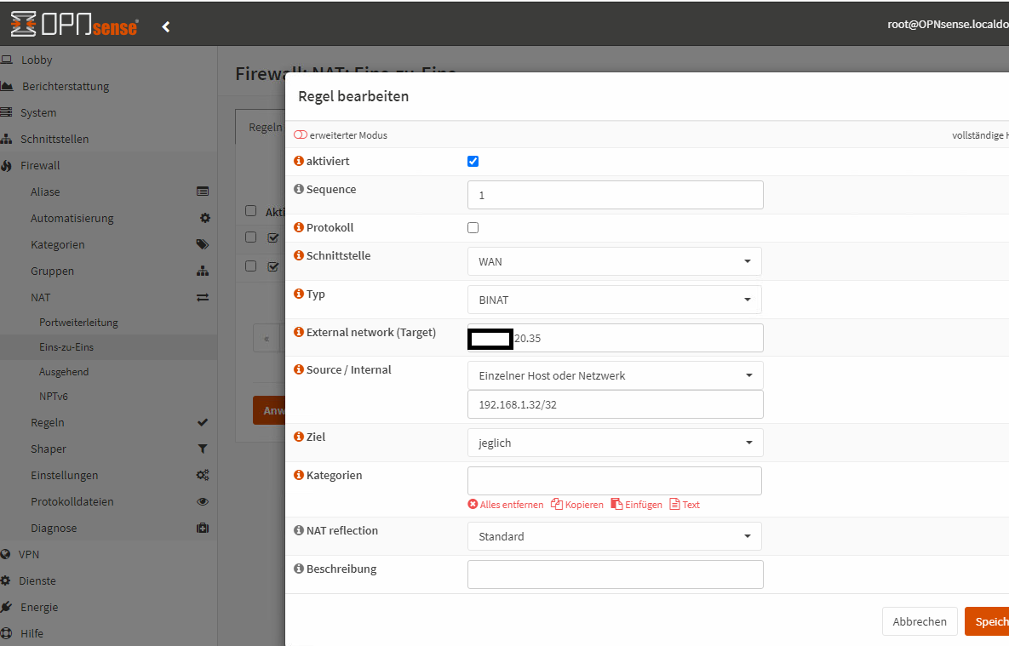Click the Schnittstellen network icon
Image resolution: width=1009 pixels, height=646 pixels.
click(7, 139)
